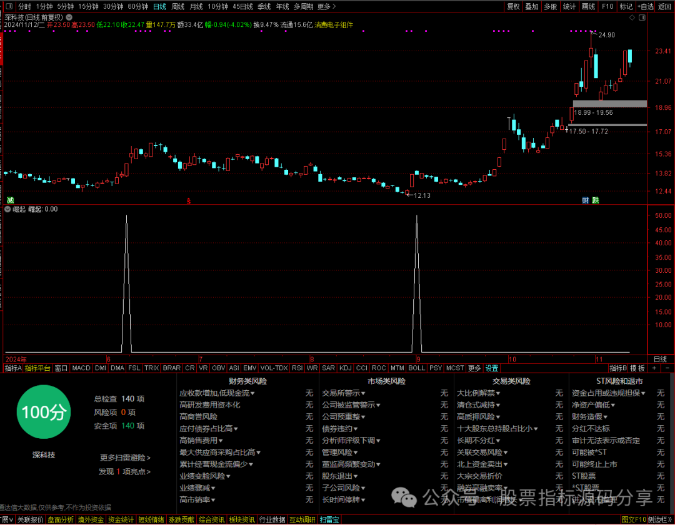Click the panel layout icon before 分时
The height and width of the screenshot is (525, 675).
(9, 6)
